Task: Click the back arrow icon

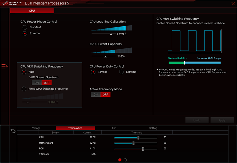Action: tap(13, 131)
